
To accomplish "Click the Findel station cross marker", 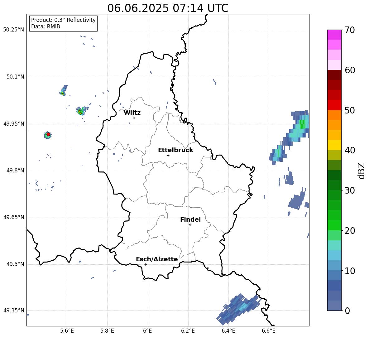I will pyautogui.click(x=190, y=225).
